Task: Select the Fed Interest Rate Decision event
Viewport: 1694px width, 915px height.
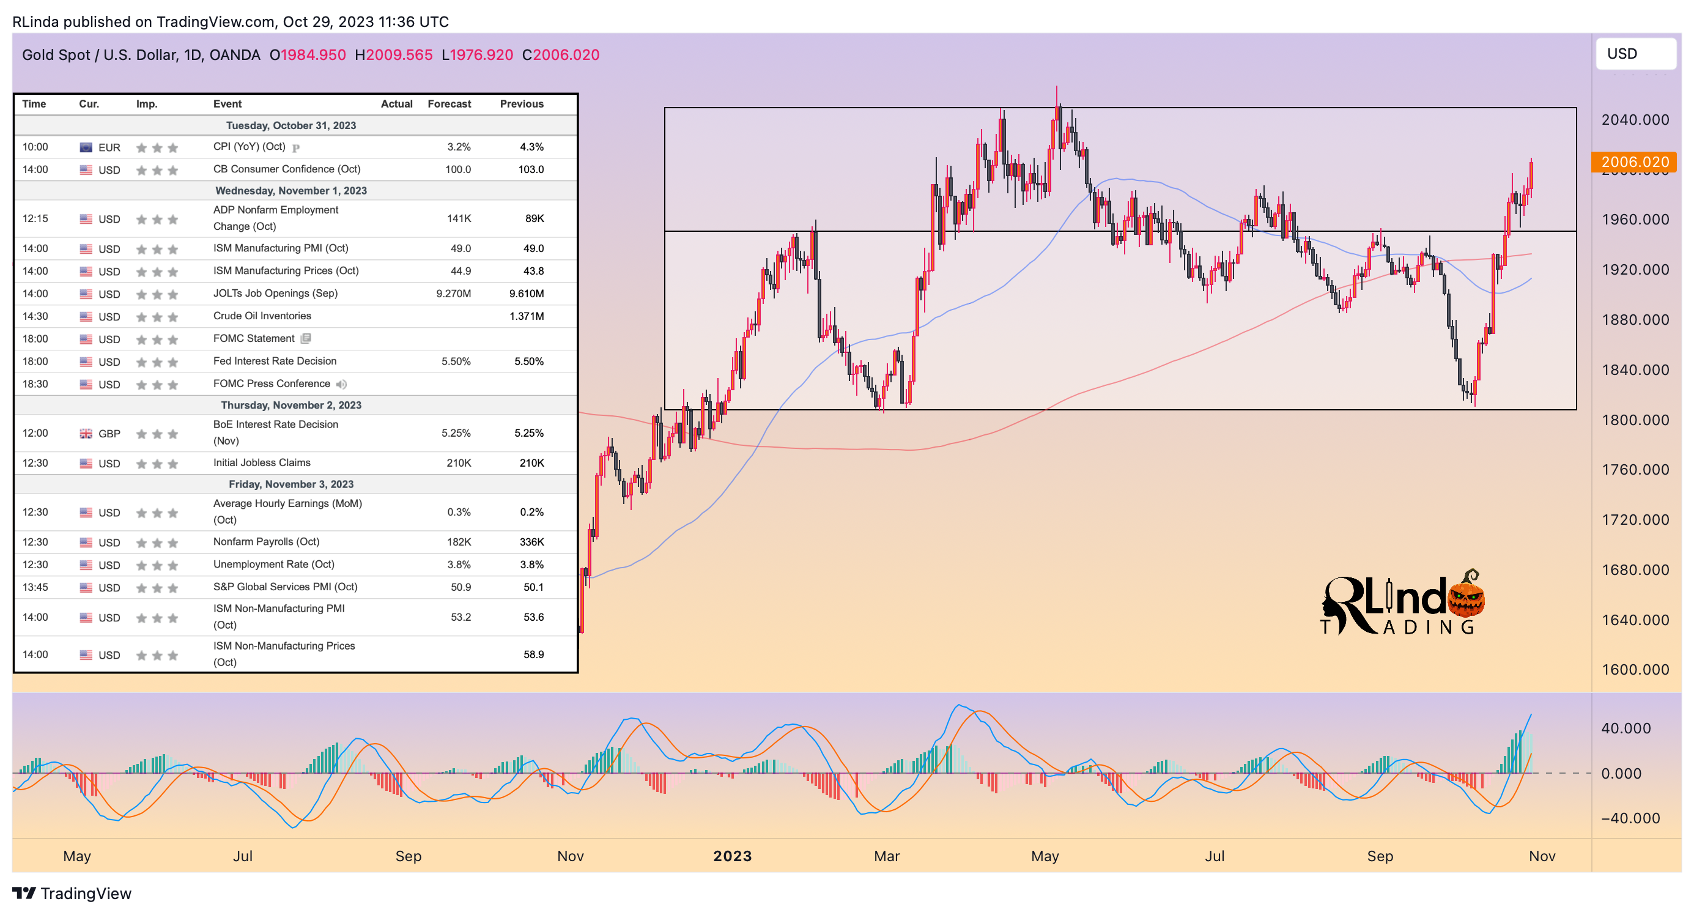Action: click(275, 361)
